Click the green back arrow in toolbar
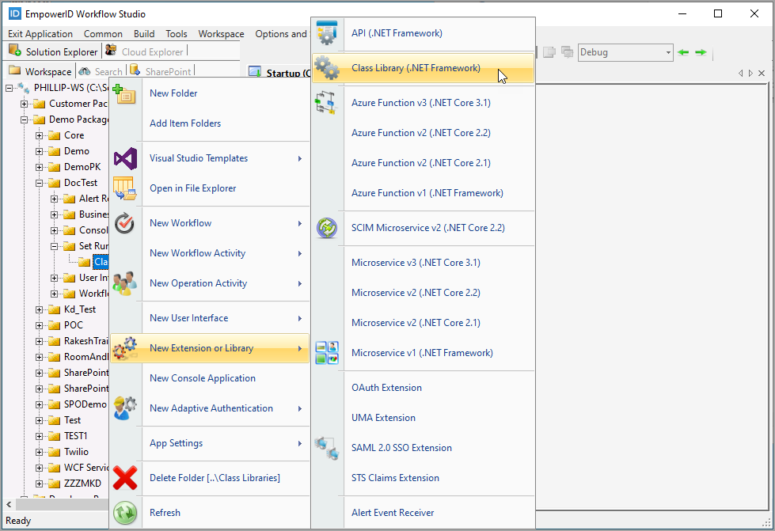This screenshot has width=775, height=531. (x=684, y=52)
